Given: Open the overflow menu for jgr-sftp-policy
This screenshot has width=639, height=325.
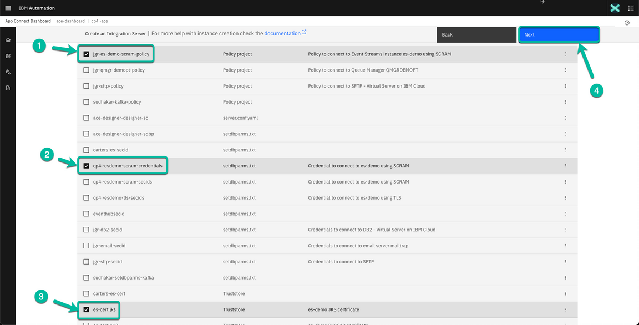Looking at the screenshot, I should (565, 86).
